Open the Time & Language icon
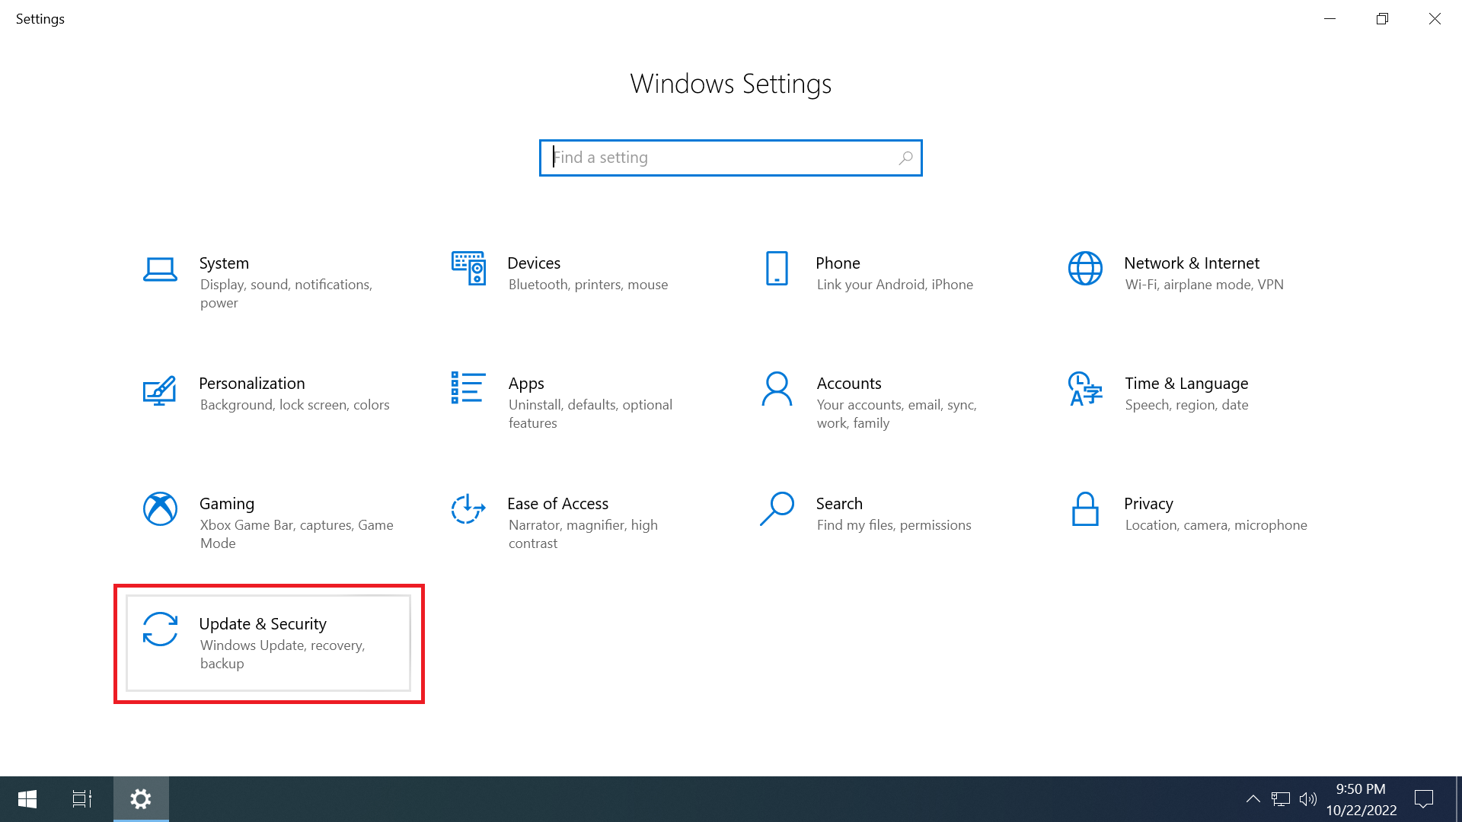Image resolution: width=1462 pixels, height=822 pixels. pyautogui.click(x=1085, y=388)
